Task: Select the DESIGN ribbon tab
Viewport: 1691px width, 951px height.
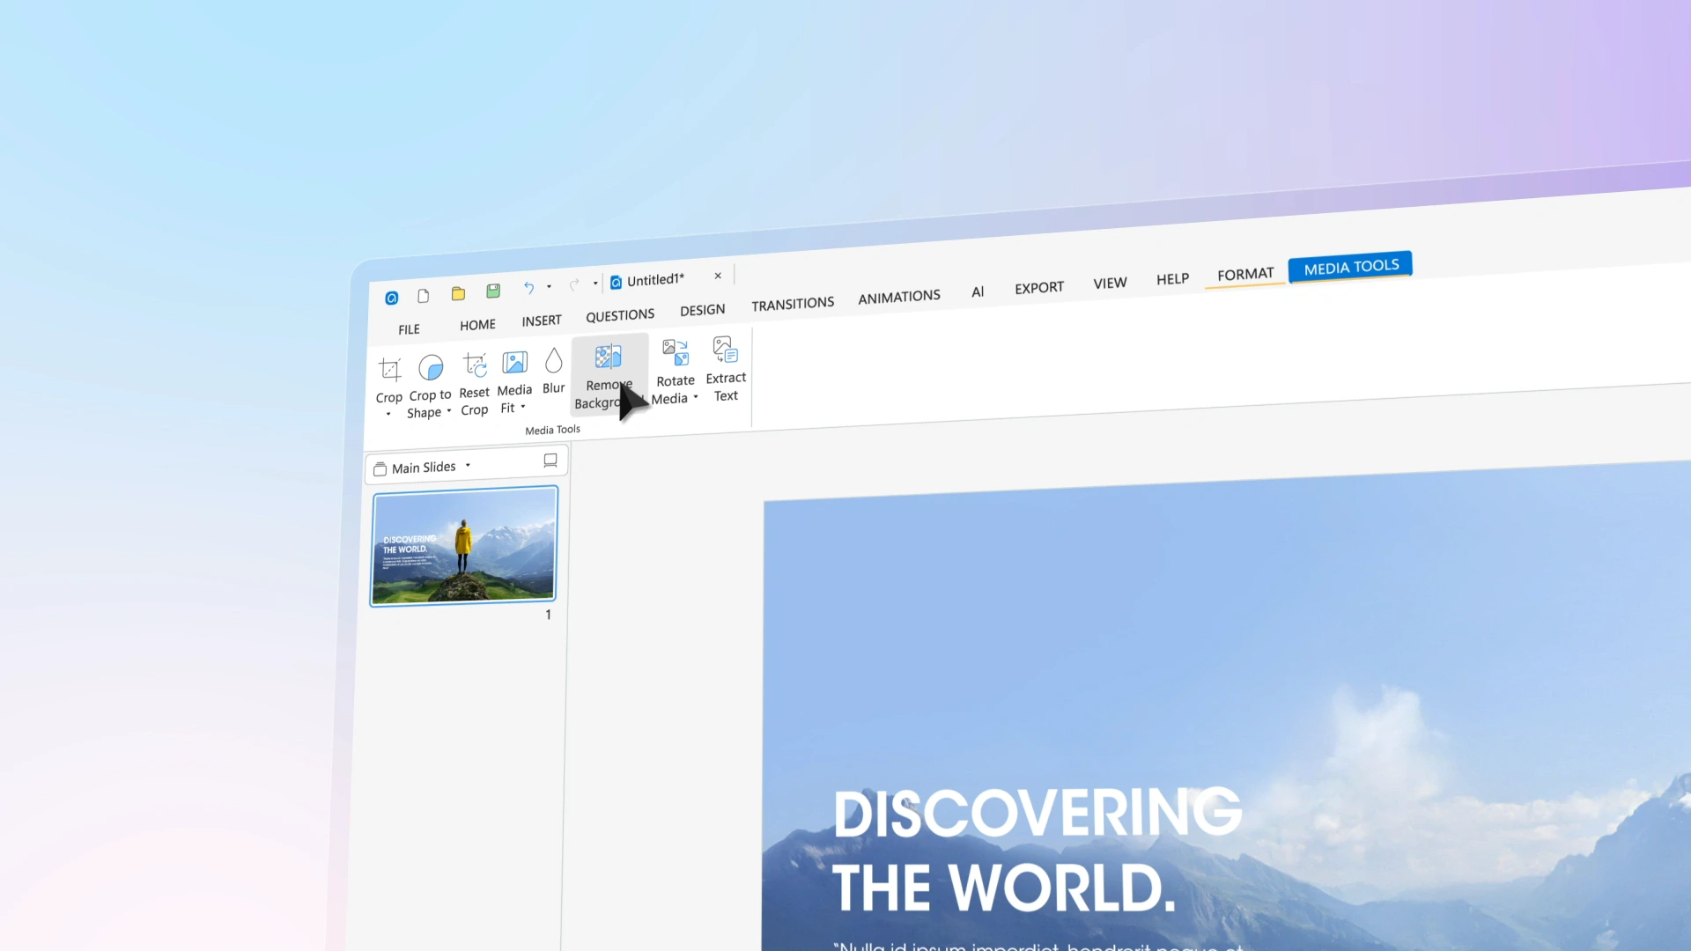Action: 703,310
